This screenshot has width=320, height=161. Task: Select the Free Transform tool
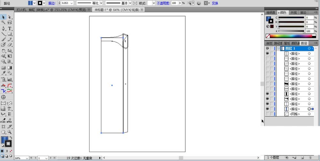point(10,56)
